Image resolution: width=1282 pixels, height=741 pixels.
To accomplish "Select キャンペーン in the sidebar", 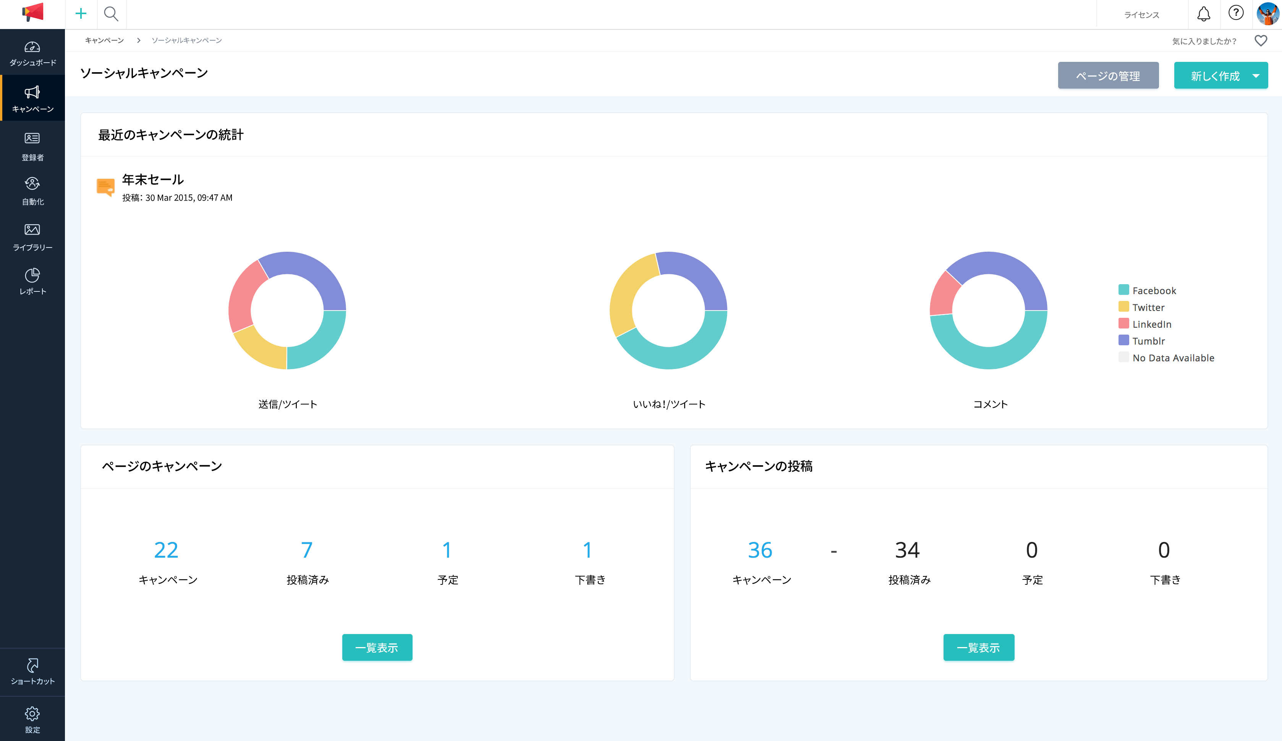I will click(32, 99).
